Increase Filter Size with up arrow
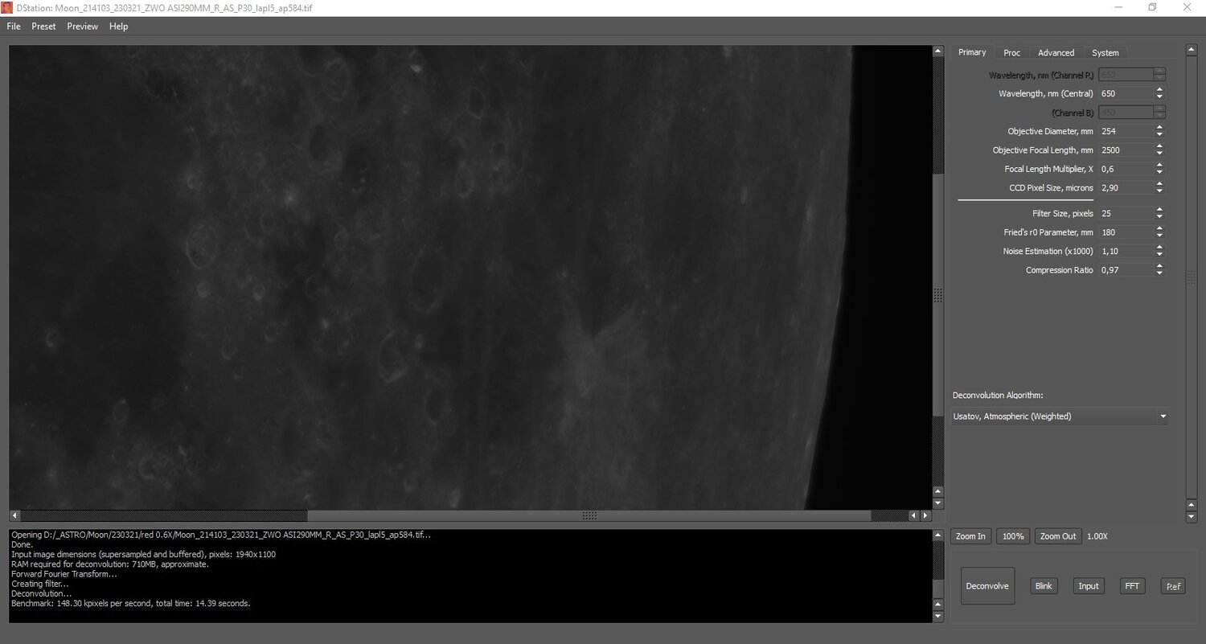1206x644 pixels. 1159,209
